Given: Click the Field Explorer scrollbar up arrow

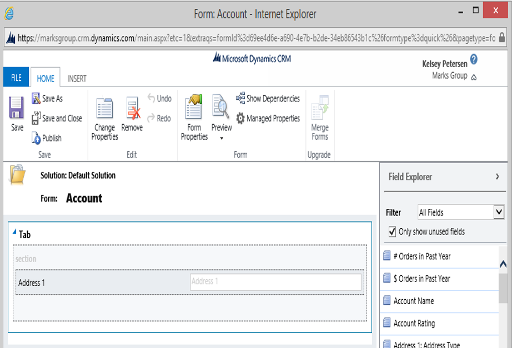Looking at the screenshot, I should click(x=503, y=264).
